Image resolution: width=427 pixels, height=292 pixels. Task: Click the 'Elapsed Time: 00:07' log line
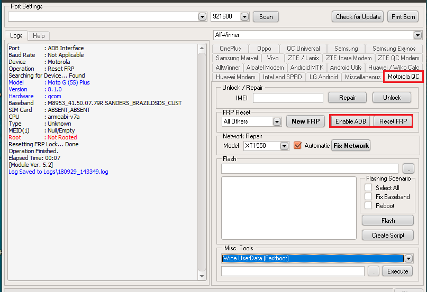[34, 158]
